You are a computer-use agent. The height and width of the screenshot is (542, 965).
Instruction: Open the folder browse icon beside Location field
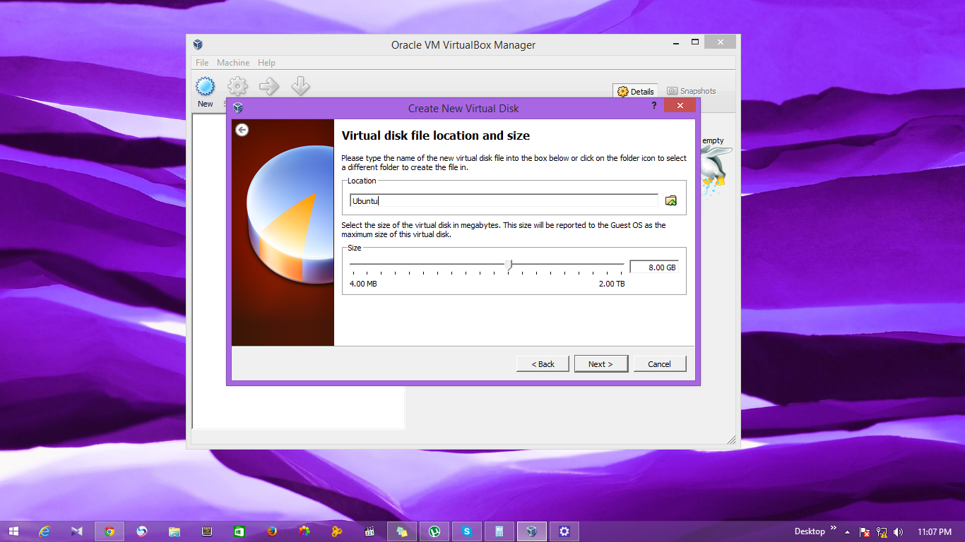[671, 200]
